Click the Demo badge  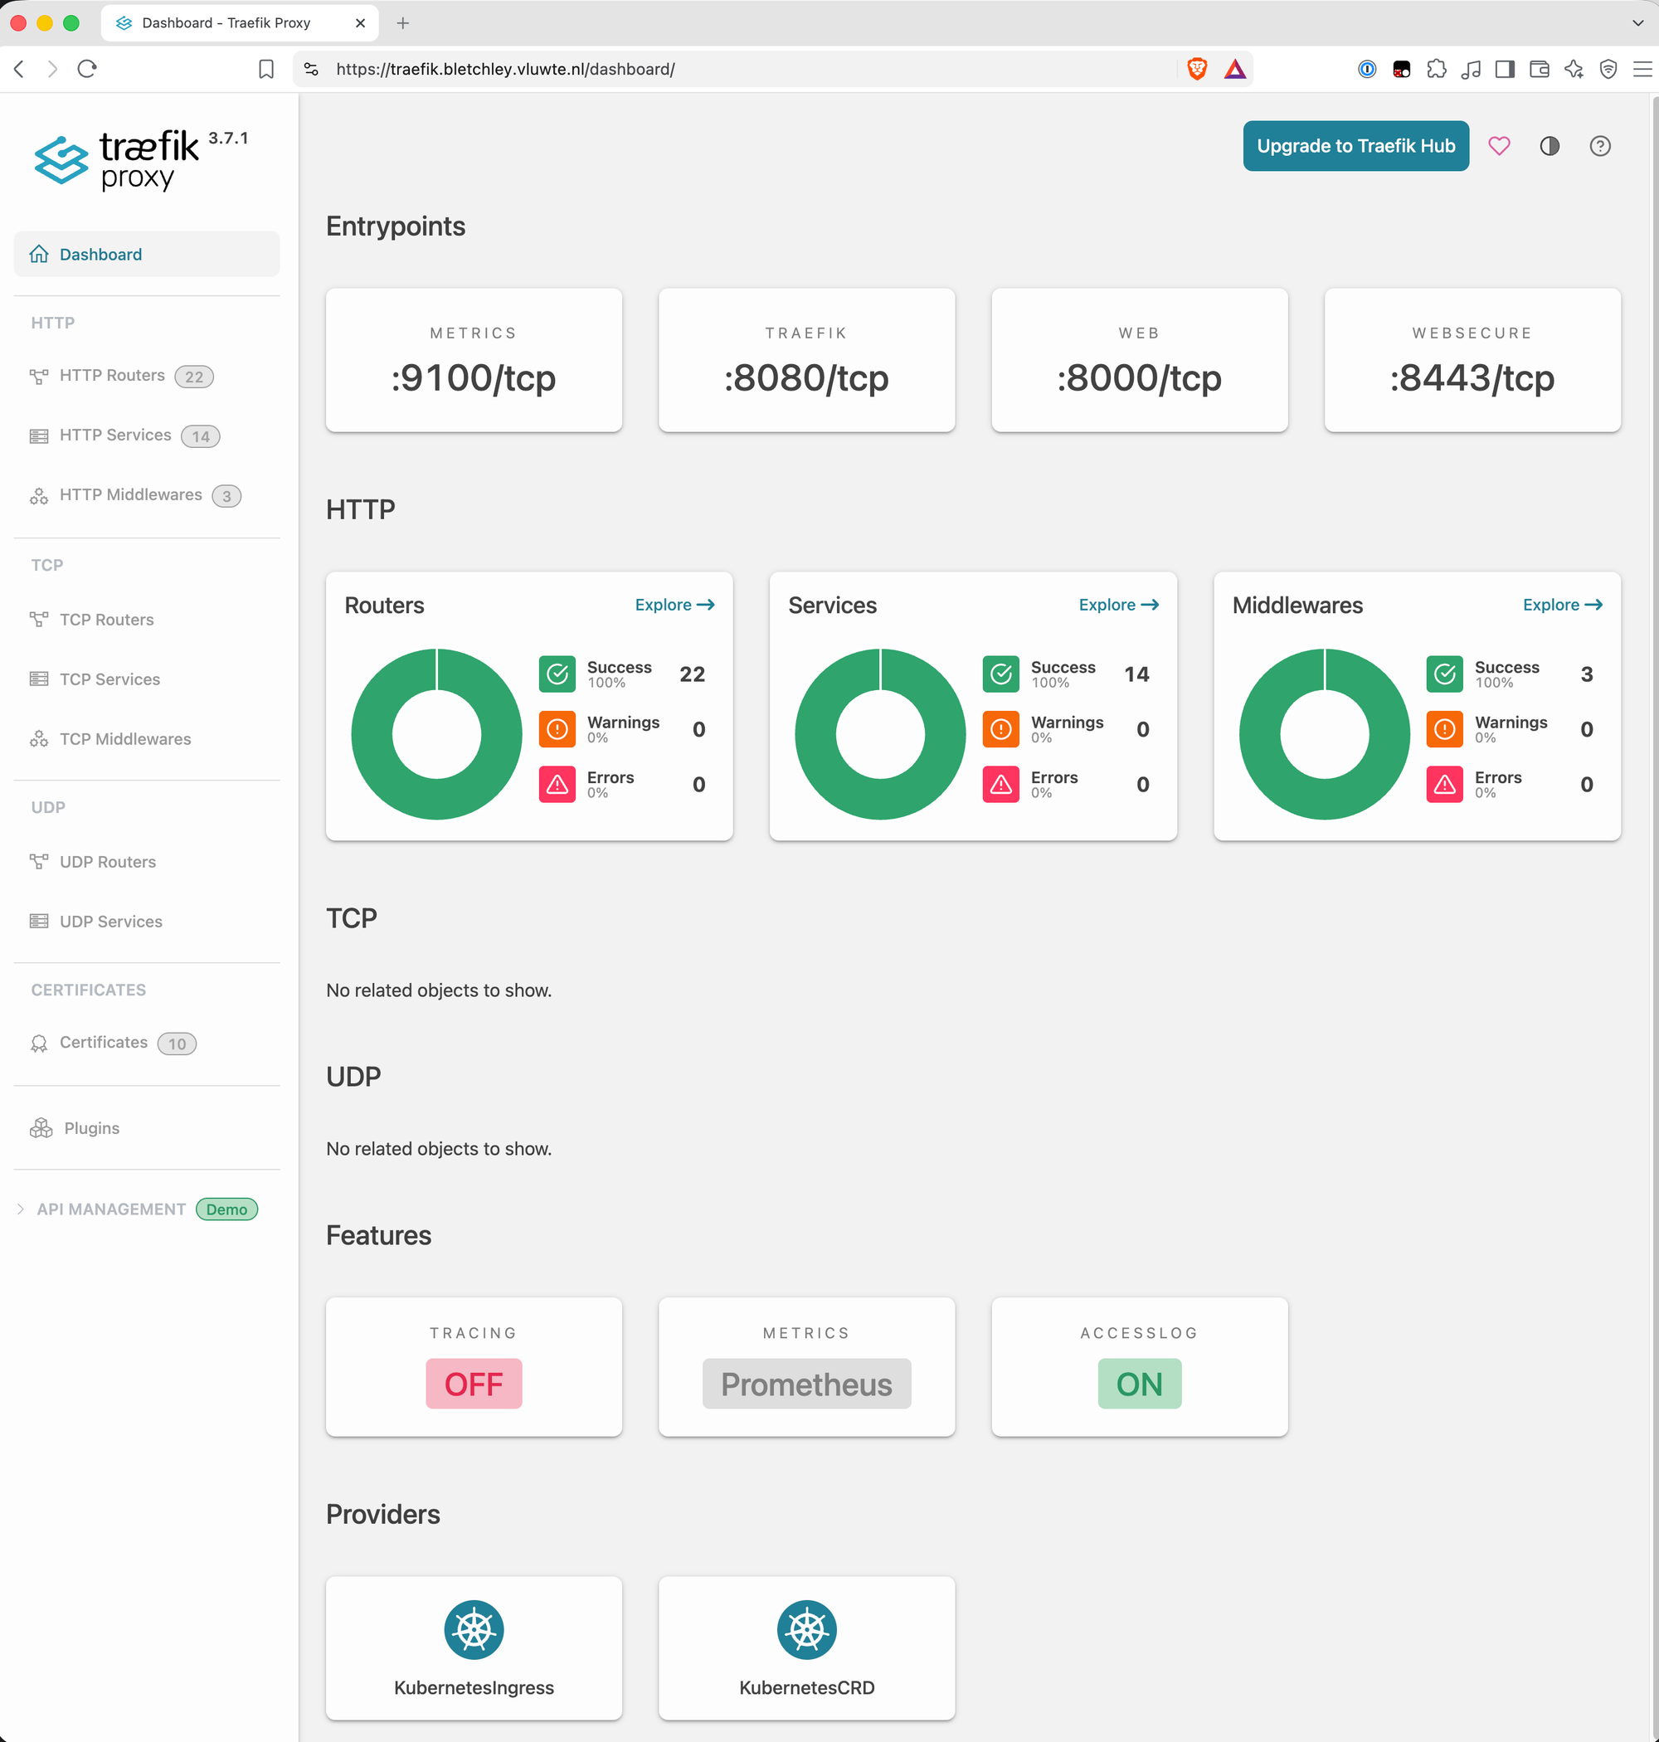[x=226, y=1209]
